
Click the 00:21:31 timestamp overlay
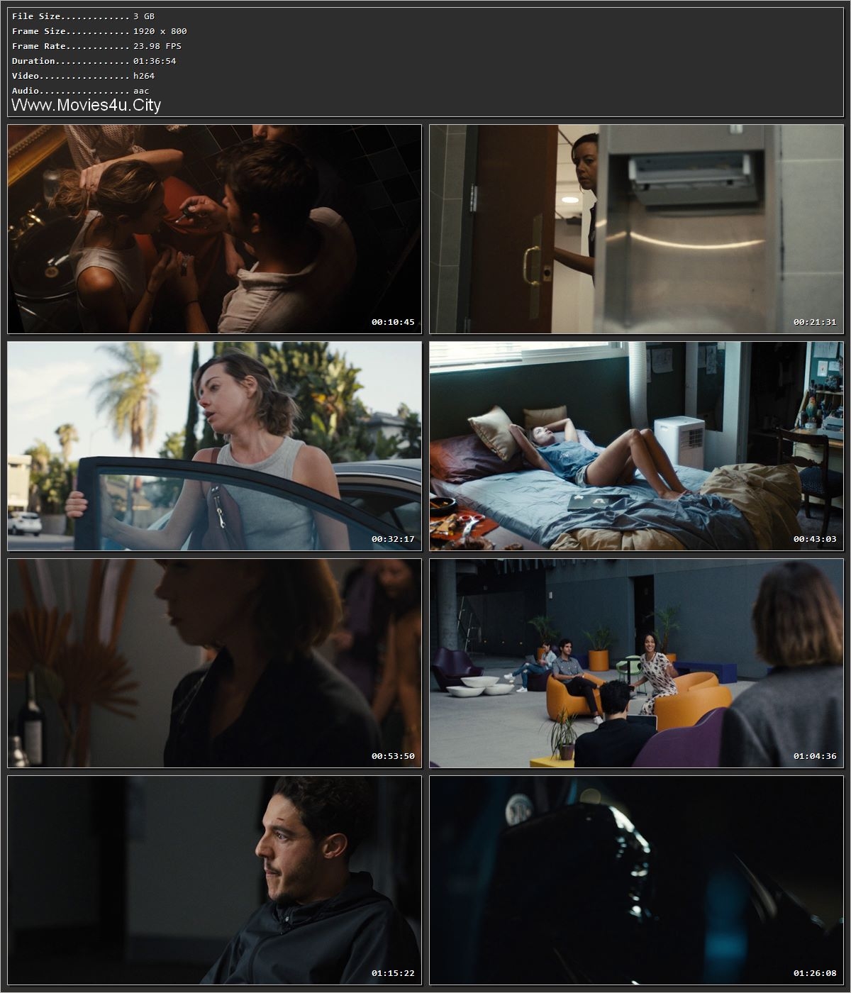point(816,320)
